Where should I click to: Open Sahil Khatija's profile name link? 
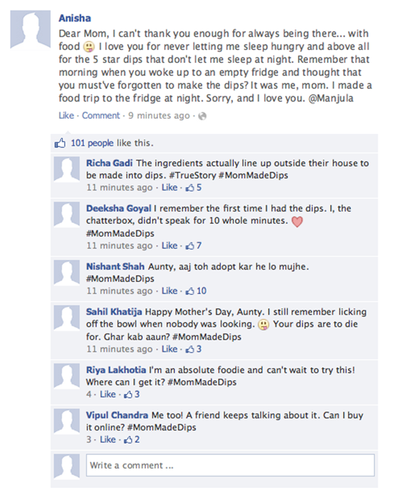tap(114, 312)
